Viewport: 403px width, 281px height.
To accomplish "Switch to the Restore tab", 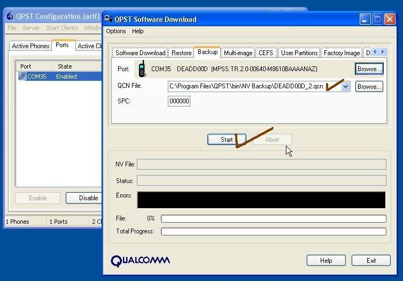I will pos(181,53).
